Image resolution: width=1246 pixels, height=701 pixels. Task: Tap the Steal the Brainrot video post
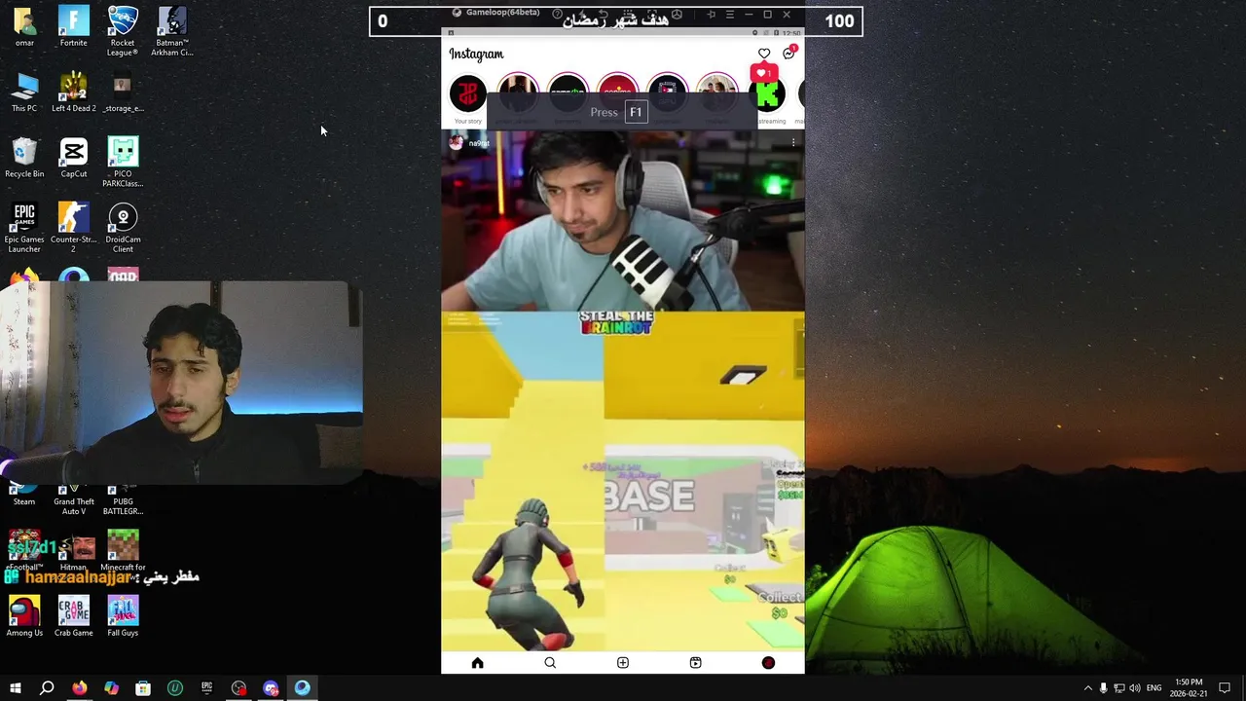tap(623, 390)
